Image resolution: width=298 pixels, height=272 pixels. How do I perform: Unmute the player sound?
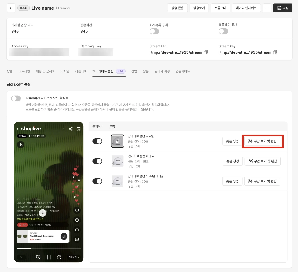[21, 144]
